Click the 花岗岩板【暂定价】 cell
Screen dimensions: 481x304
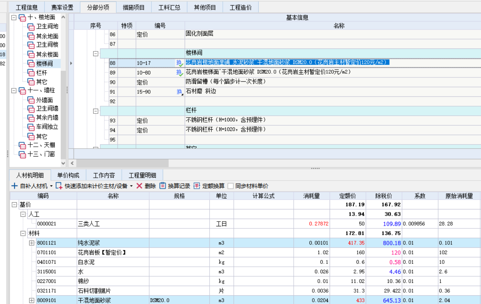(113, 253)
